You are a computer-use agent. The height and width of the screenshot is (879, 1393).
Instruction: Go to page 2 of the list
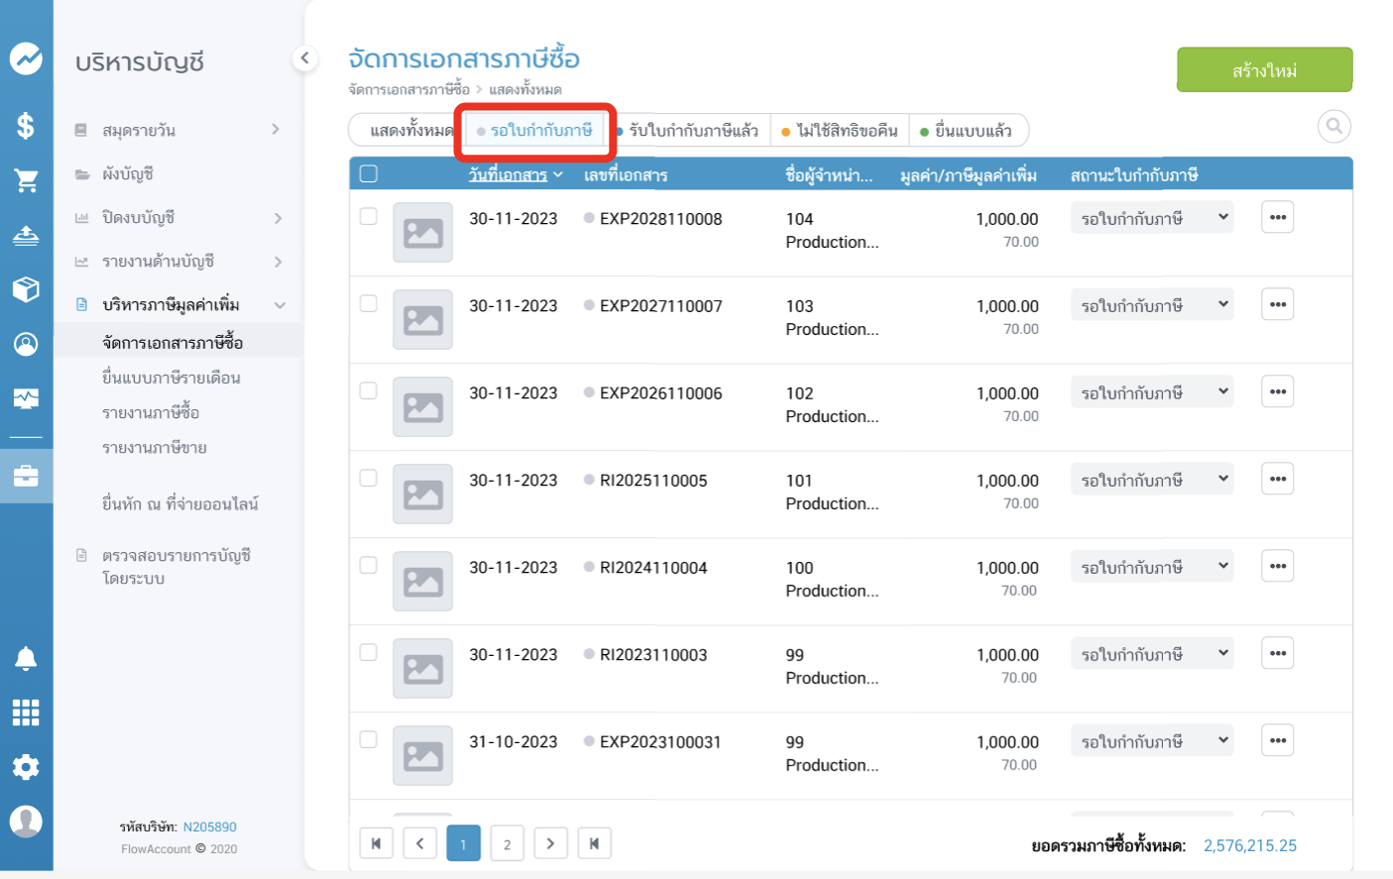point(507,844)
